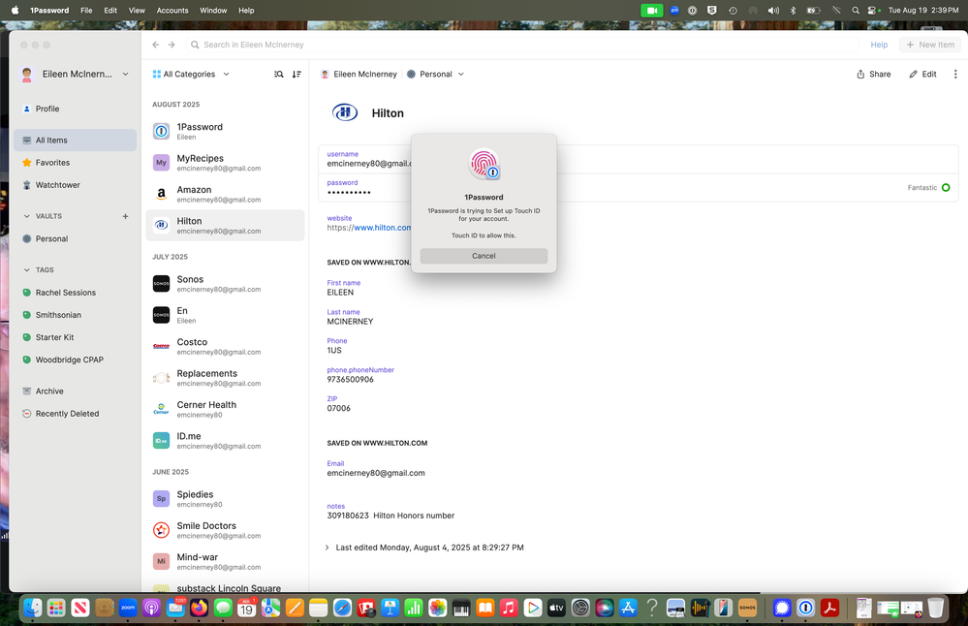The width and height of the screenshot is (968, 626).
Task: Click the back navigation arrow
Action: pos(156,45)
